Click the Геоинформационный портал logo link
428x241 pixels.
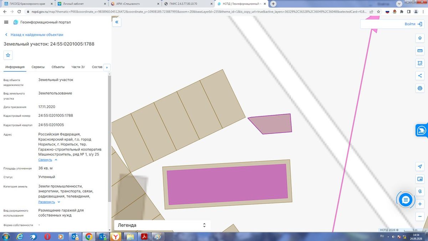coord(42,22)
